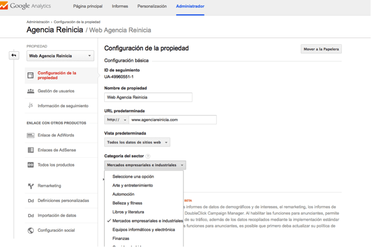Follow the Administración breadcrumb link

click(38, 22)
